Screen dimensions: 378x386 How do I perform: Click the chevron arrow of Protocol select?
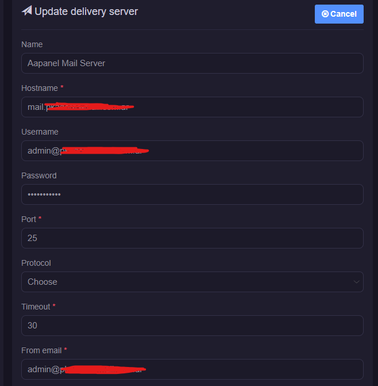coord(357,282)
